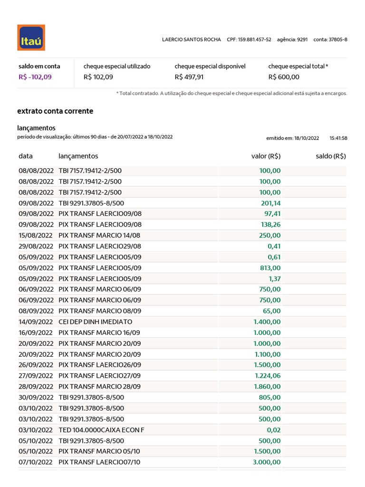
Task: Click the Itaú logo icon
Action: [31, 38]
